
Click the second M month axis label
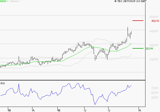tap(59, 110)
